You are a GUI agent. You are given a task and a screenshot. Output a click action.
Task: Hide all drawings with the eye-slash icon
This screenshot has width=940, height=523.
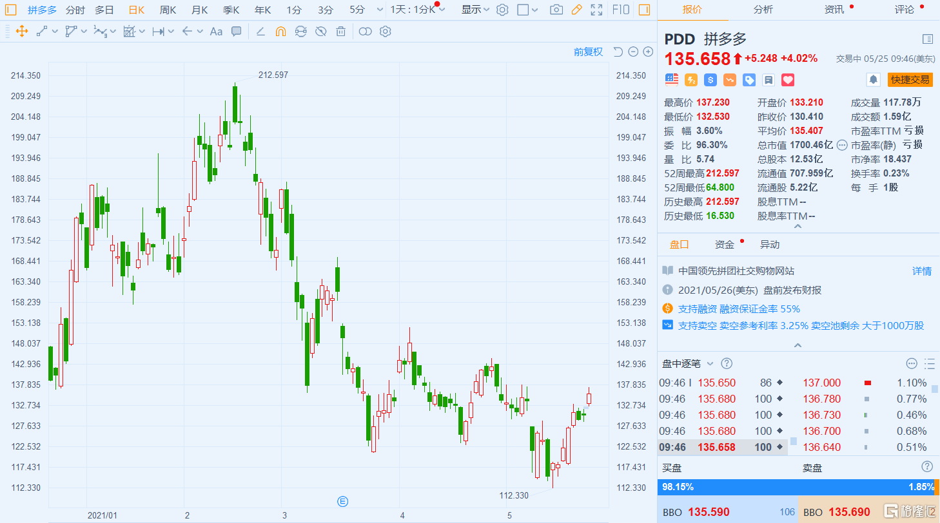pyautogui.click(x=320, y=31)
